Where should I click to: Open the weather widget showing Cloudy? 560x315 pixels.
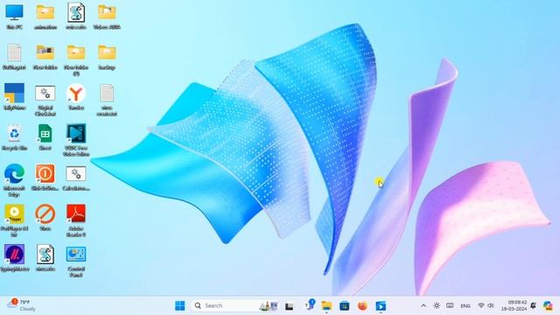[21, 305]
